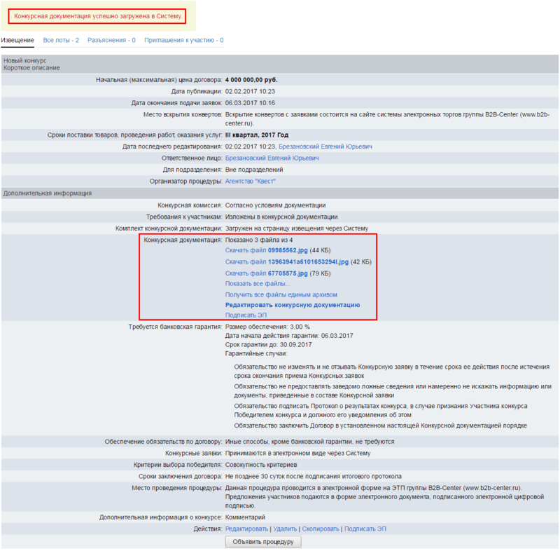Download file 13963941a6101653294l.jpg
This screenshot has height=551, width=560.
(286, 262)
